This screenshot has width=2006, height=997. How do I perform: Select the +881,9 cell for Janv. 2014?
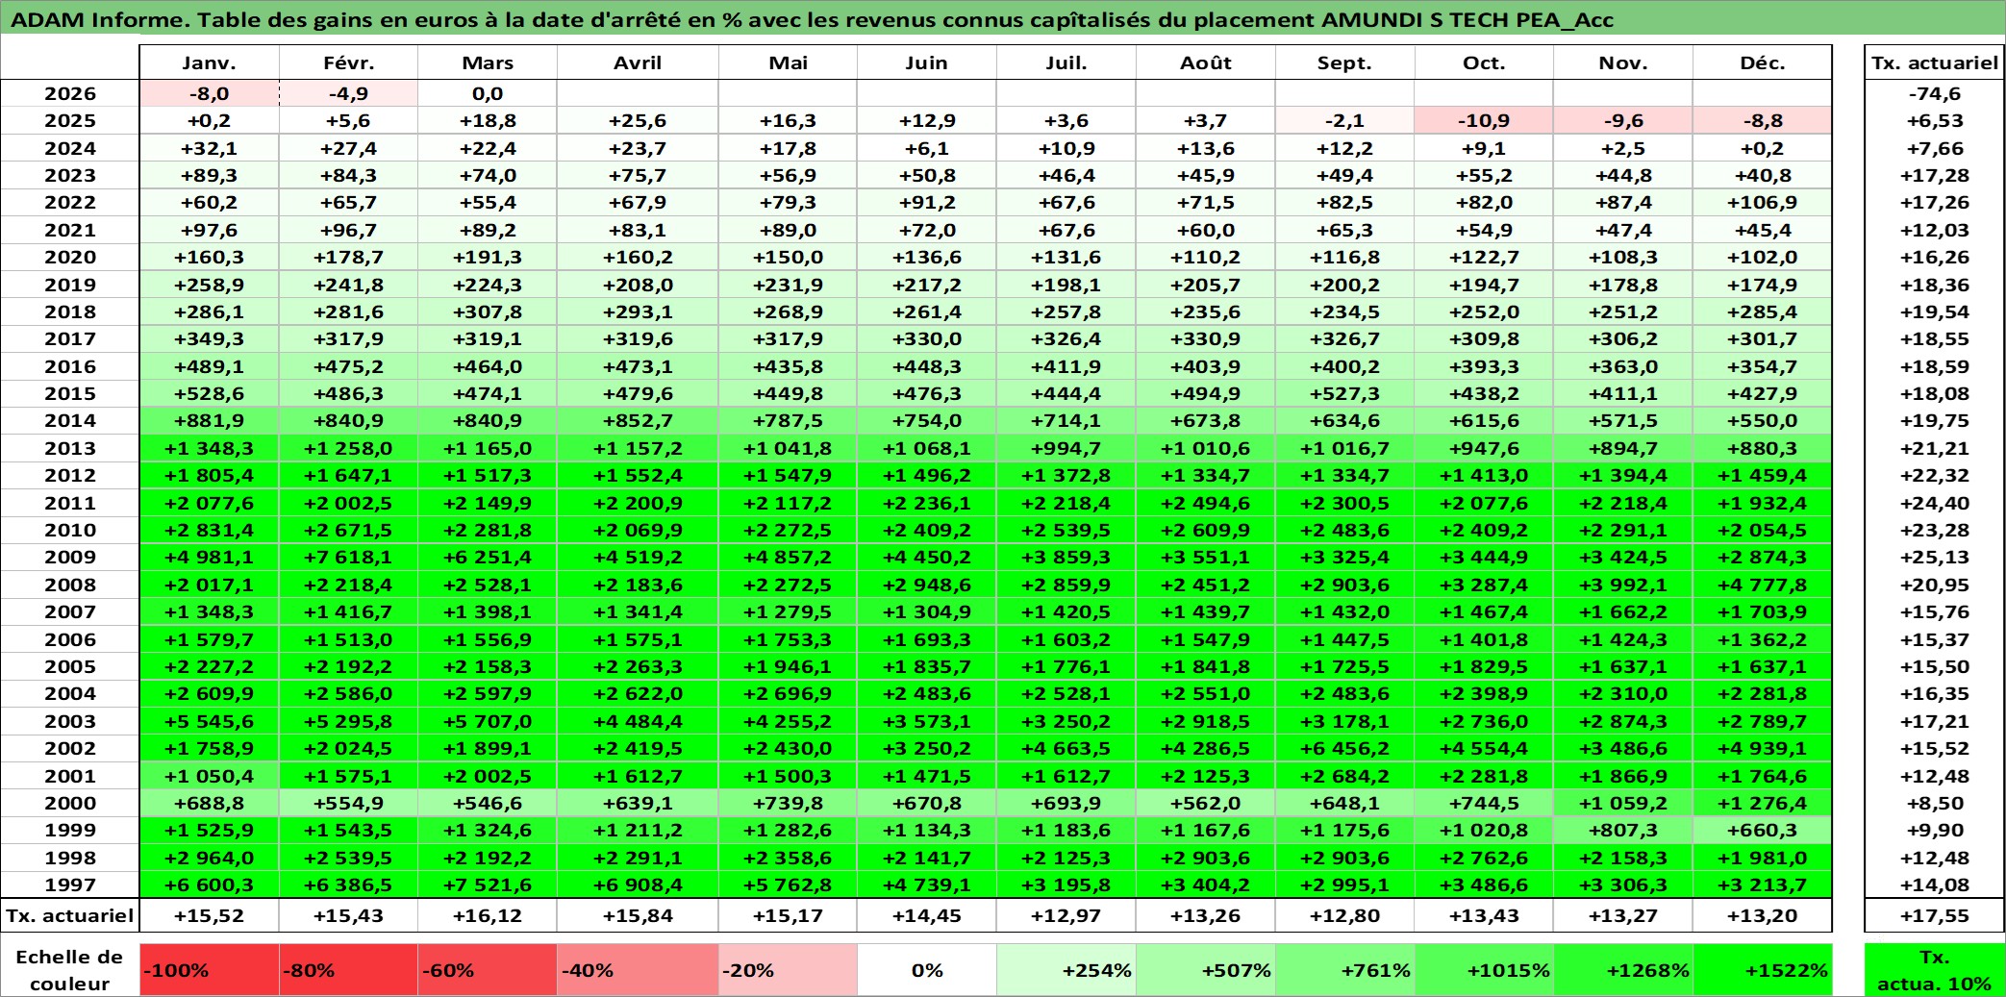[210, 420]
